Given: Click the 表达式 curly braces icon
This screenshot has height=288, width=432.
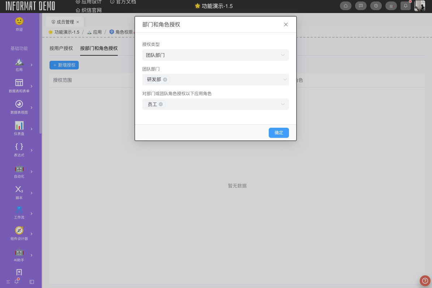Looking at the screenshot, I should [x=19, y=147].
